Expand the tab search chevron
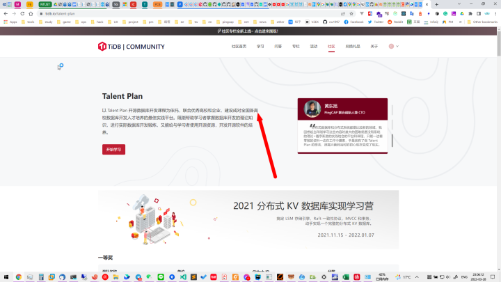 459,4
